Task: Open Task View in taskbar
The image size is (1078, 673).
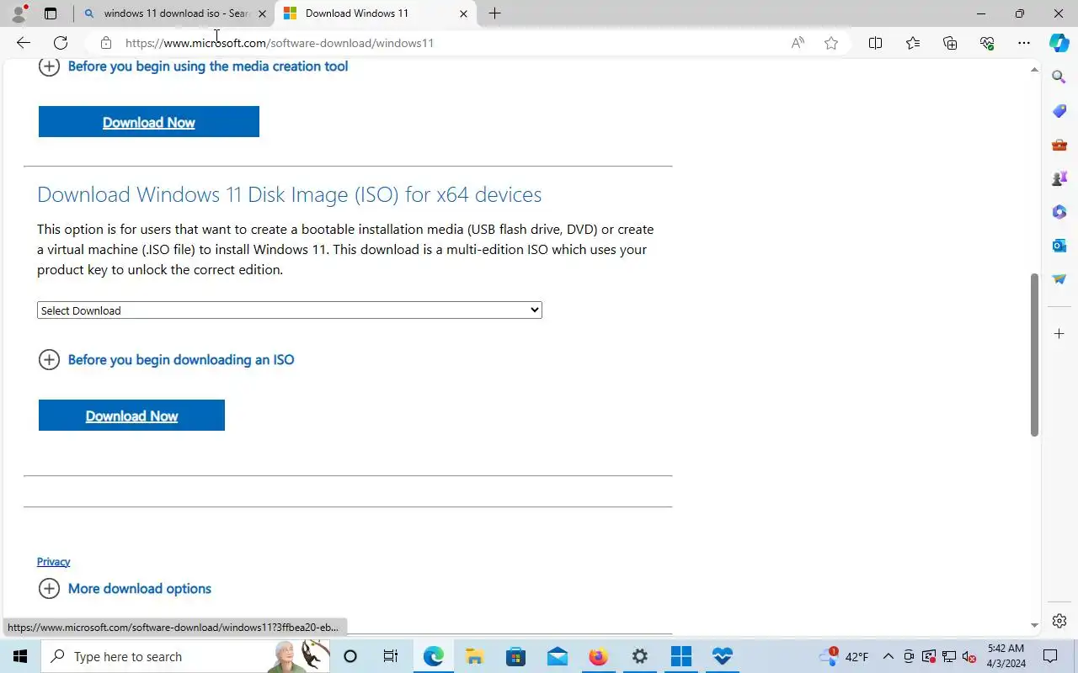Action: click(391, 656)
